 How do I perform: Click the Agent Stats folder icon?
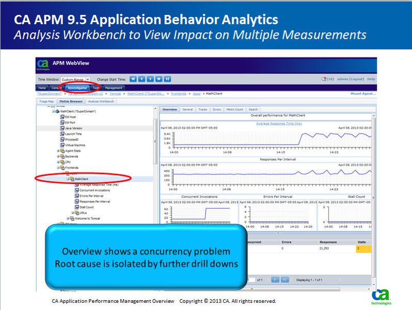[x=62, y=151]
